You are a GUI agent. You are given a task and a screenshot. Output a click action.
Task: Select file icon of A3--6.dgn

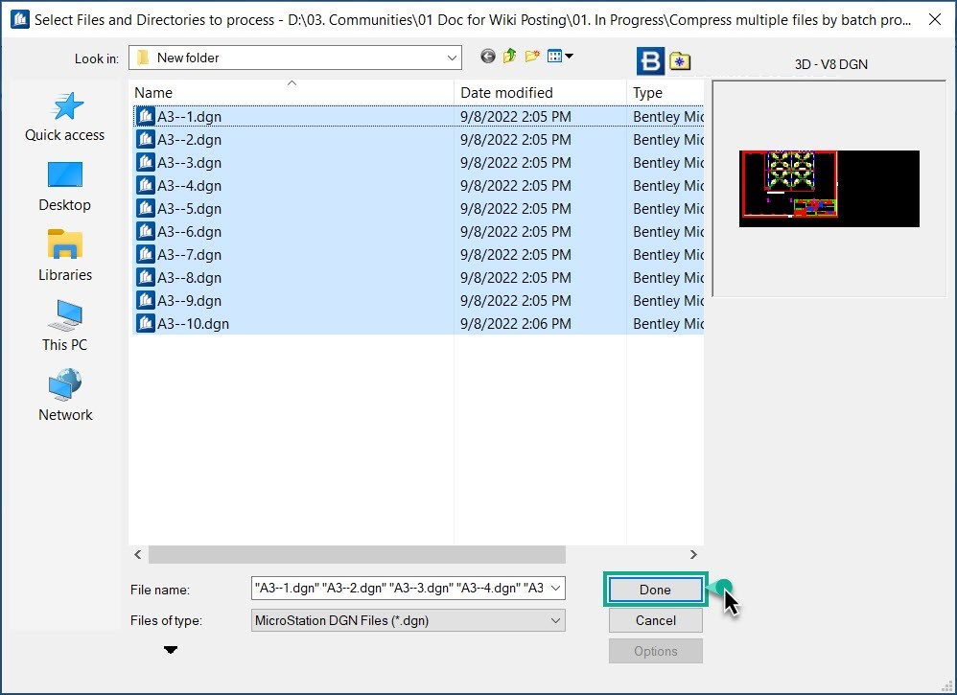(145, 231)
